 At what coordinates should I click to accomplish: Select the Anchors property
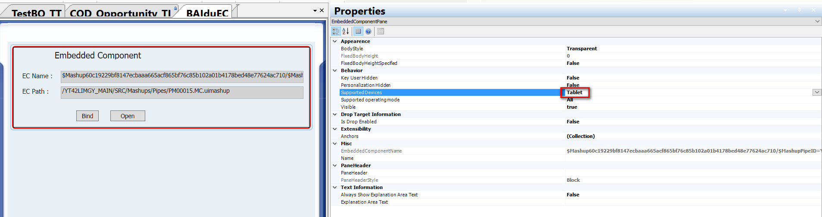pyautogui.click(x=350, y=136)
